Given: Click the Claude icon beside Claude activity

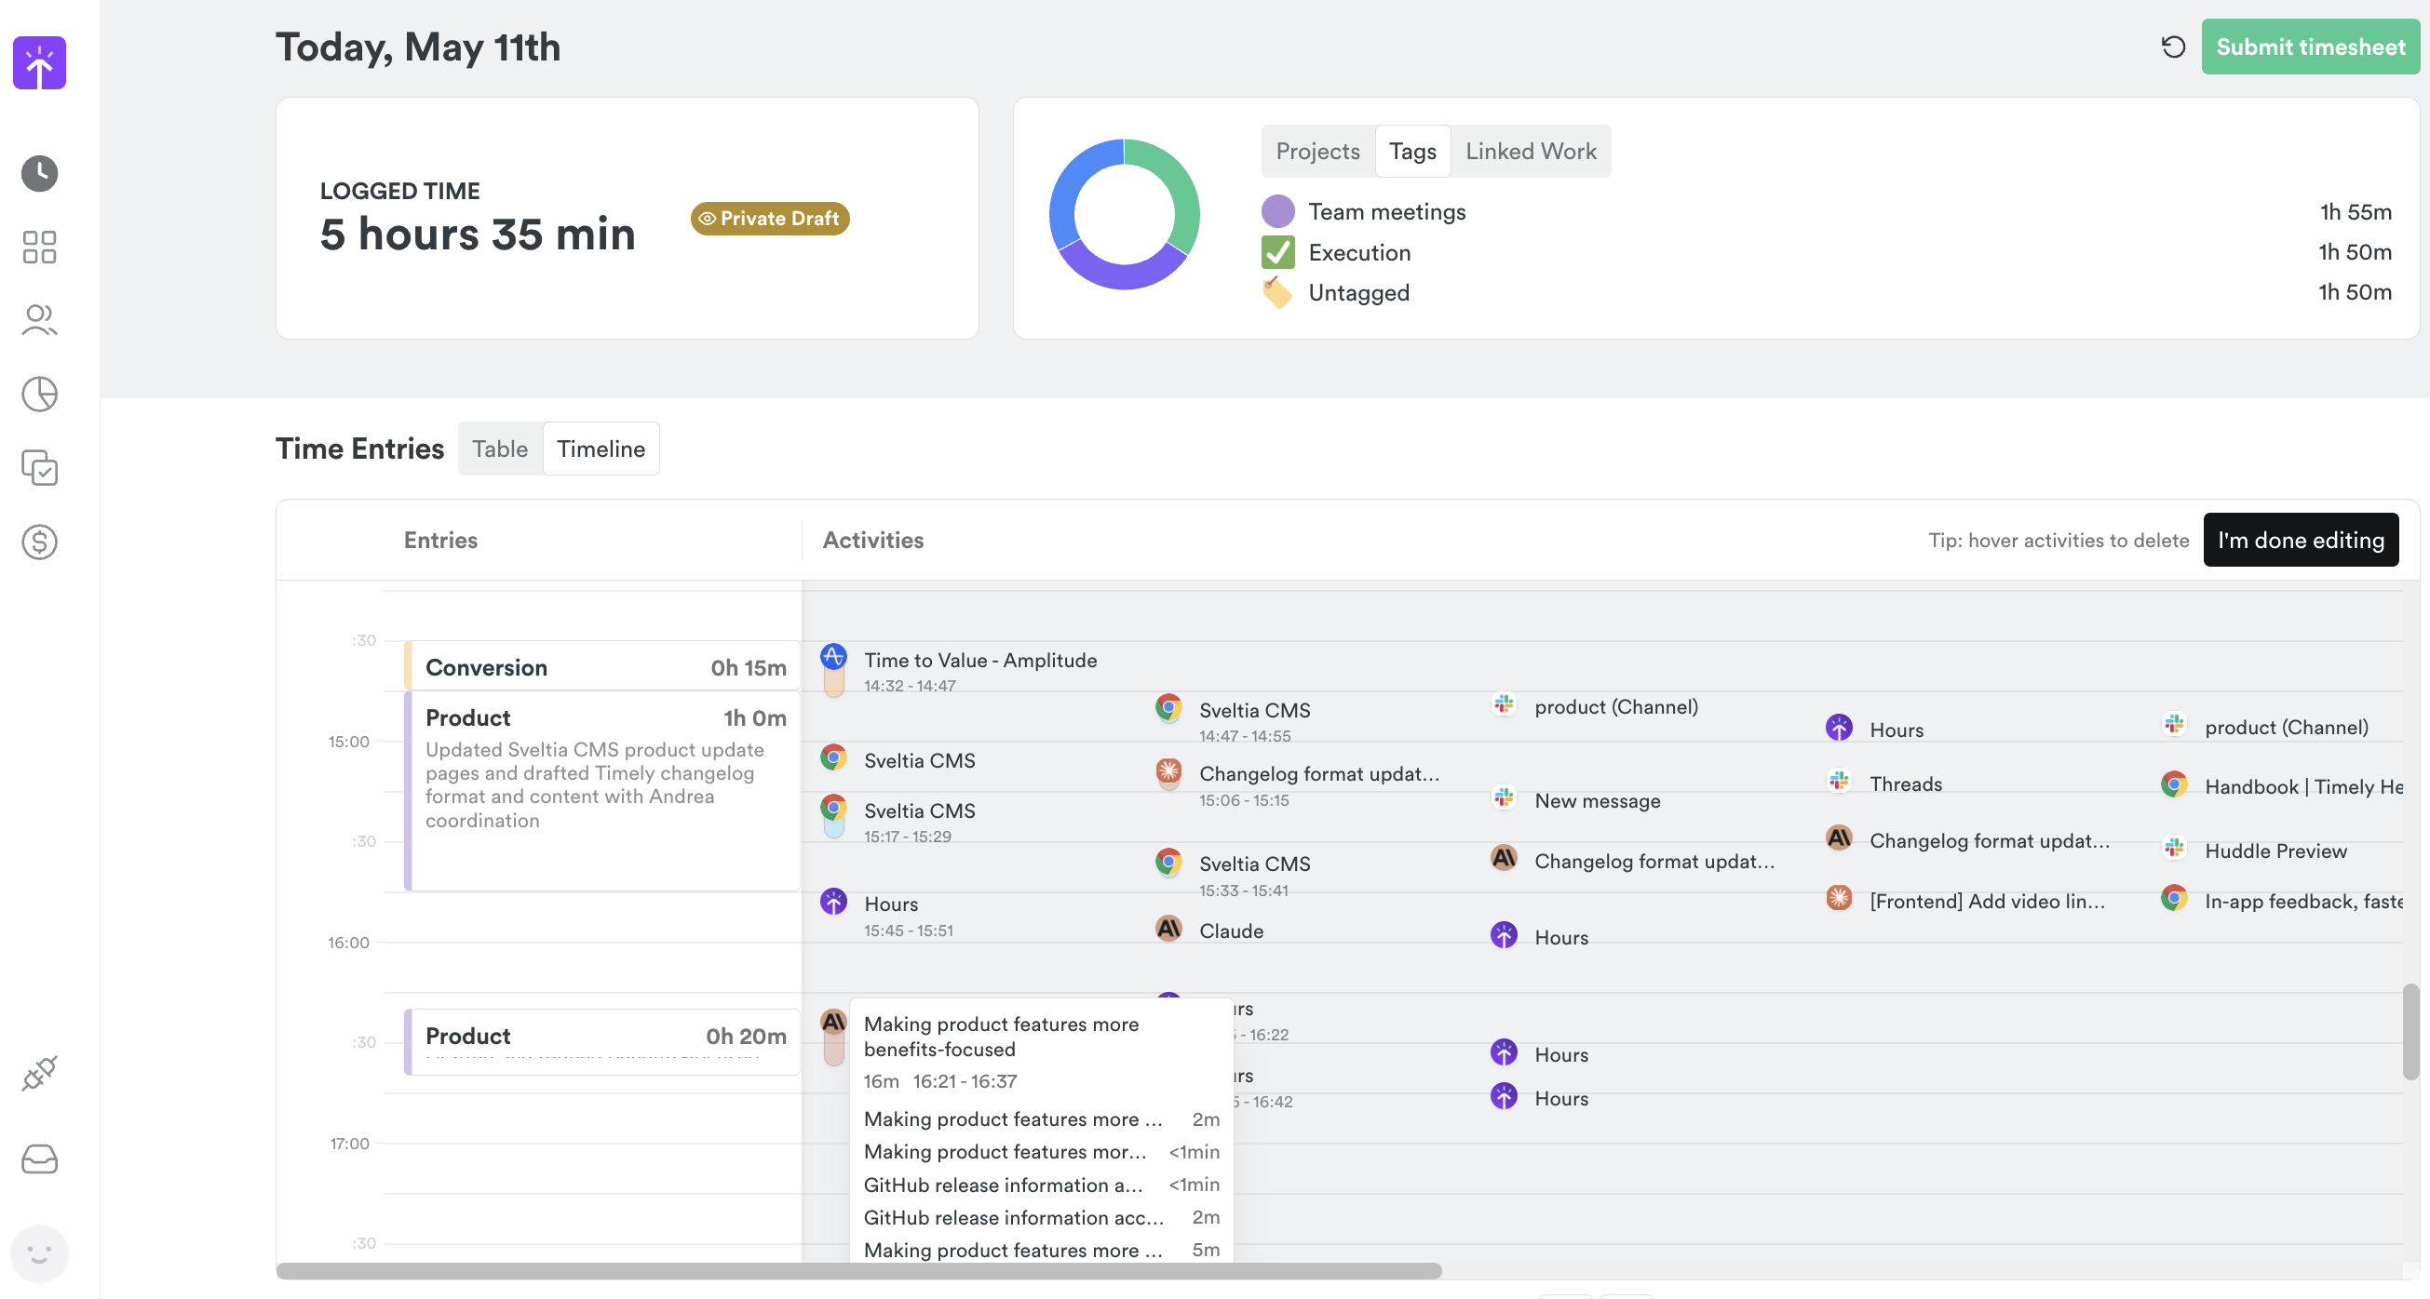Looking at the screenshot, I should [1168, 928].
